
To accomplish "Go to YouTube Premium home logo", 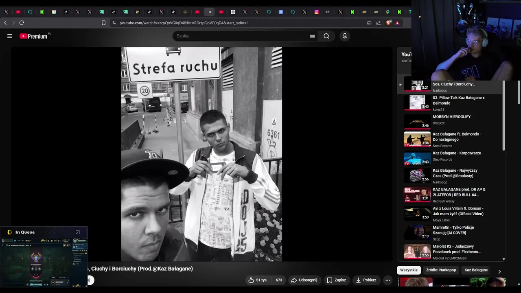I will [33, 36].
